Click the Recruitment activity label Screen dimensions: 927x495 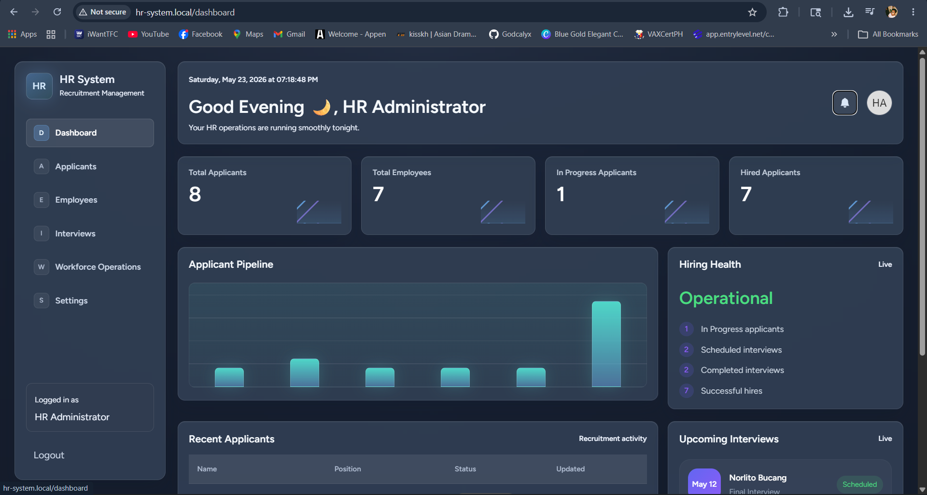pyautogui.click(x=613, y=439)
